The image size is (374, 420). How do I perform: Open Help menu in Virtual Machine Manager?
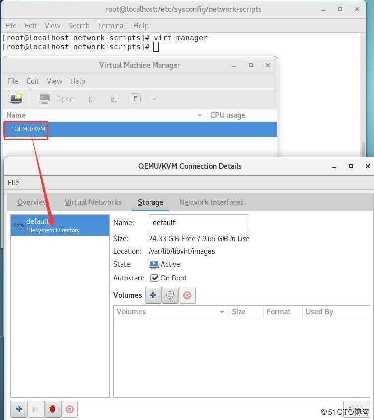77,81
